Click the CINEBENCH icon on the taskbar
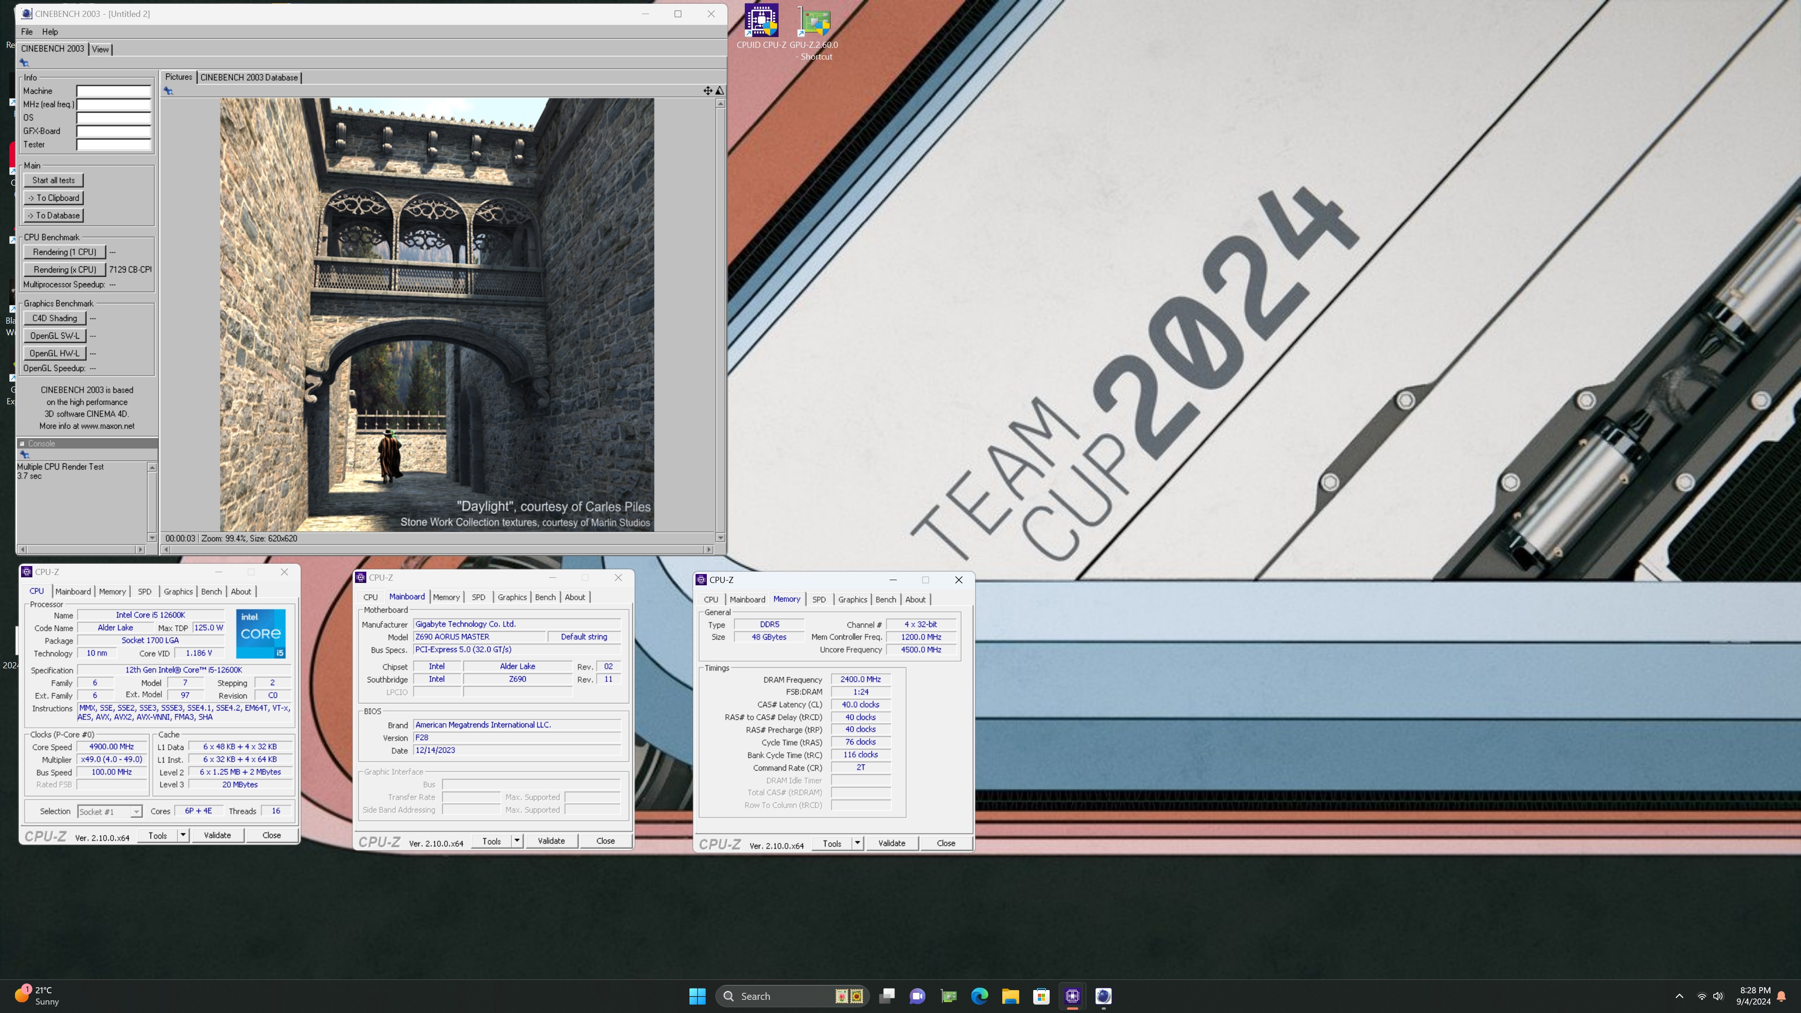The width and height of the screenshot is (1801, 1013). pyautogui.click(x=1103, y=996)
